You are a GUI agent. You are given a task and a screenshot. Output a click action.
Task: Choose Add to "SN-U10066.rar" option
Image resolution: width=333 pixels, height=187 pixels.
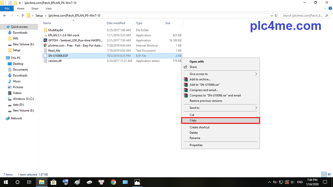204,85
